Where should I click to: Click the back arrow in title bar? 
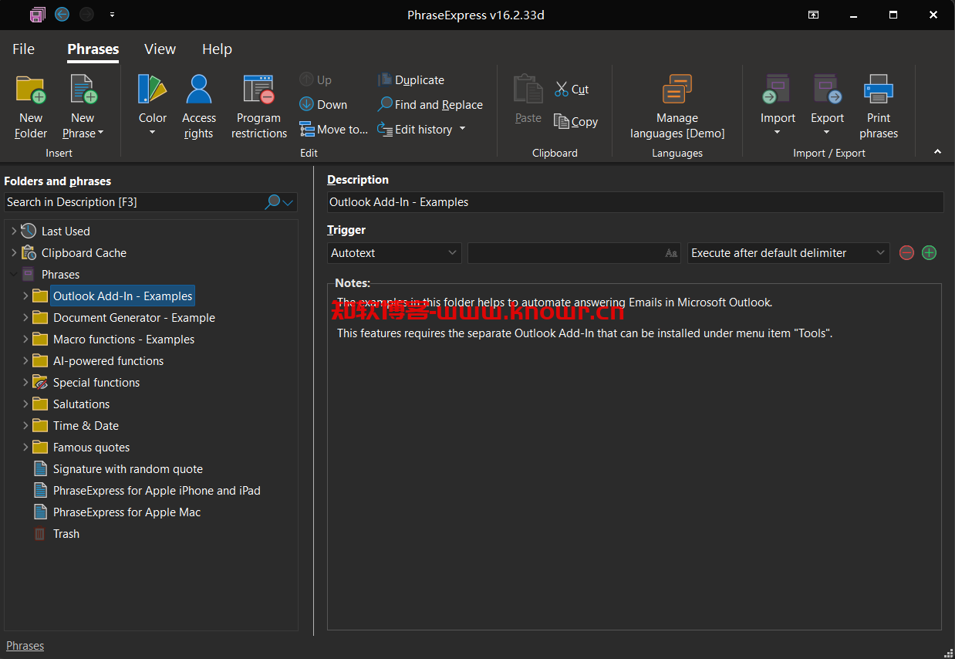coord(62,15)
